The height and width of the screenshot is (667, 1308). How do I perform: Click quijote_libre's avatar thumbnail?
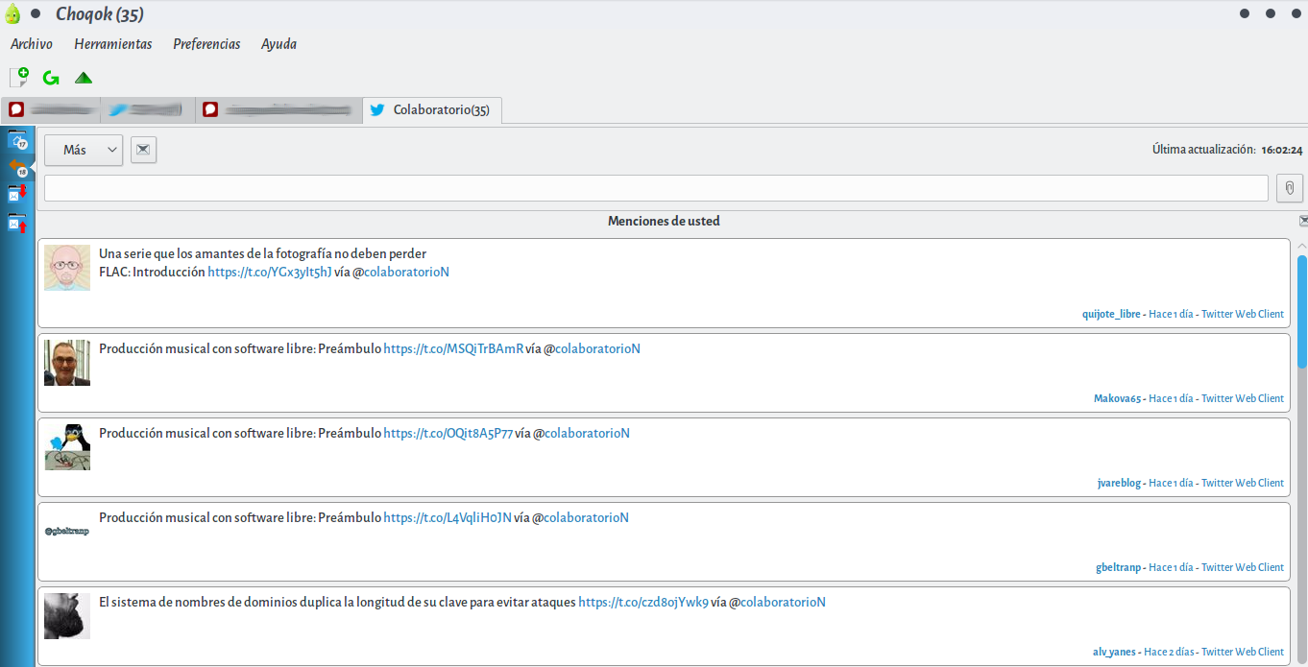pos(67,268)
